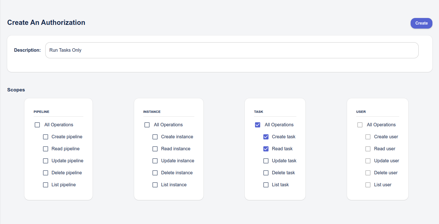Focus the Description input field
This screenshot has height=224, width=439.
(232, 50)
